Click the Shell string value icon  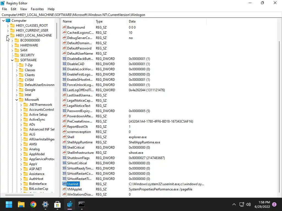pyautogui.click(x=64, y=137)
